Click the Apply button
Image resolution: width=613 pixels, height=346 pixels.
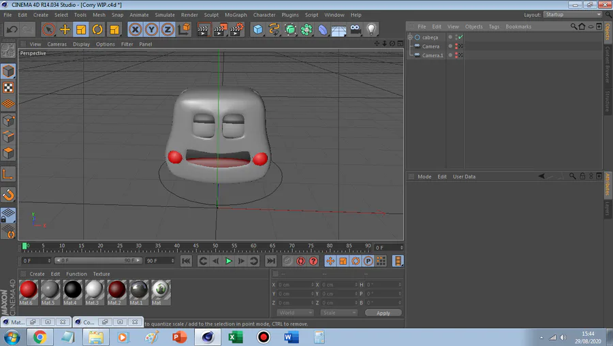pos(383,313)
